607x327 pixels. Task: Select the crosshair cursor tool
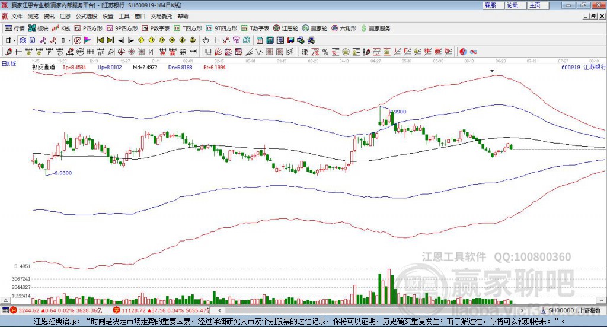216,40
